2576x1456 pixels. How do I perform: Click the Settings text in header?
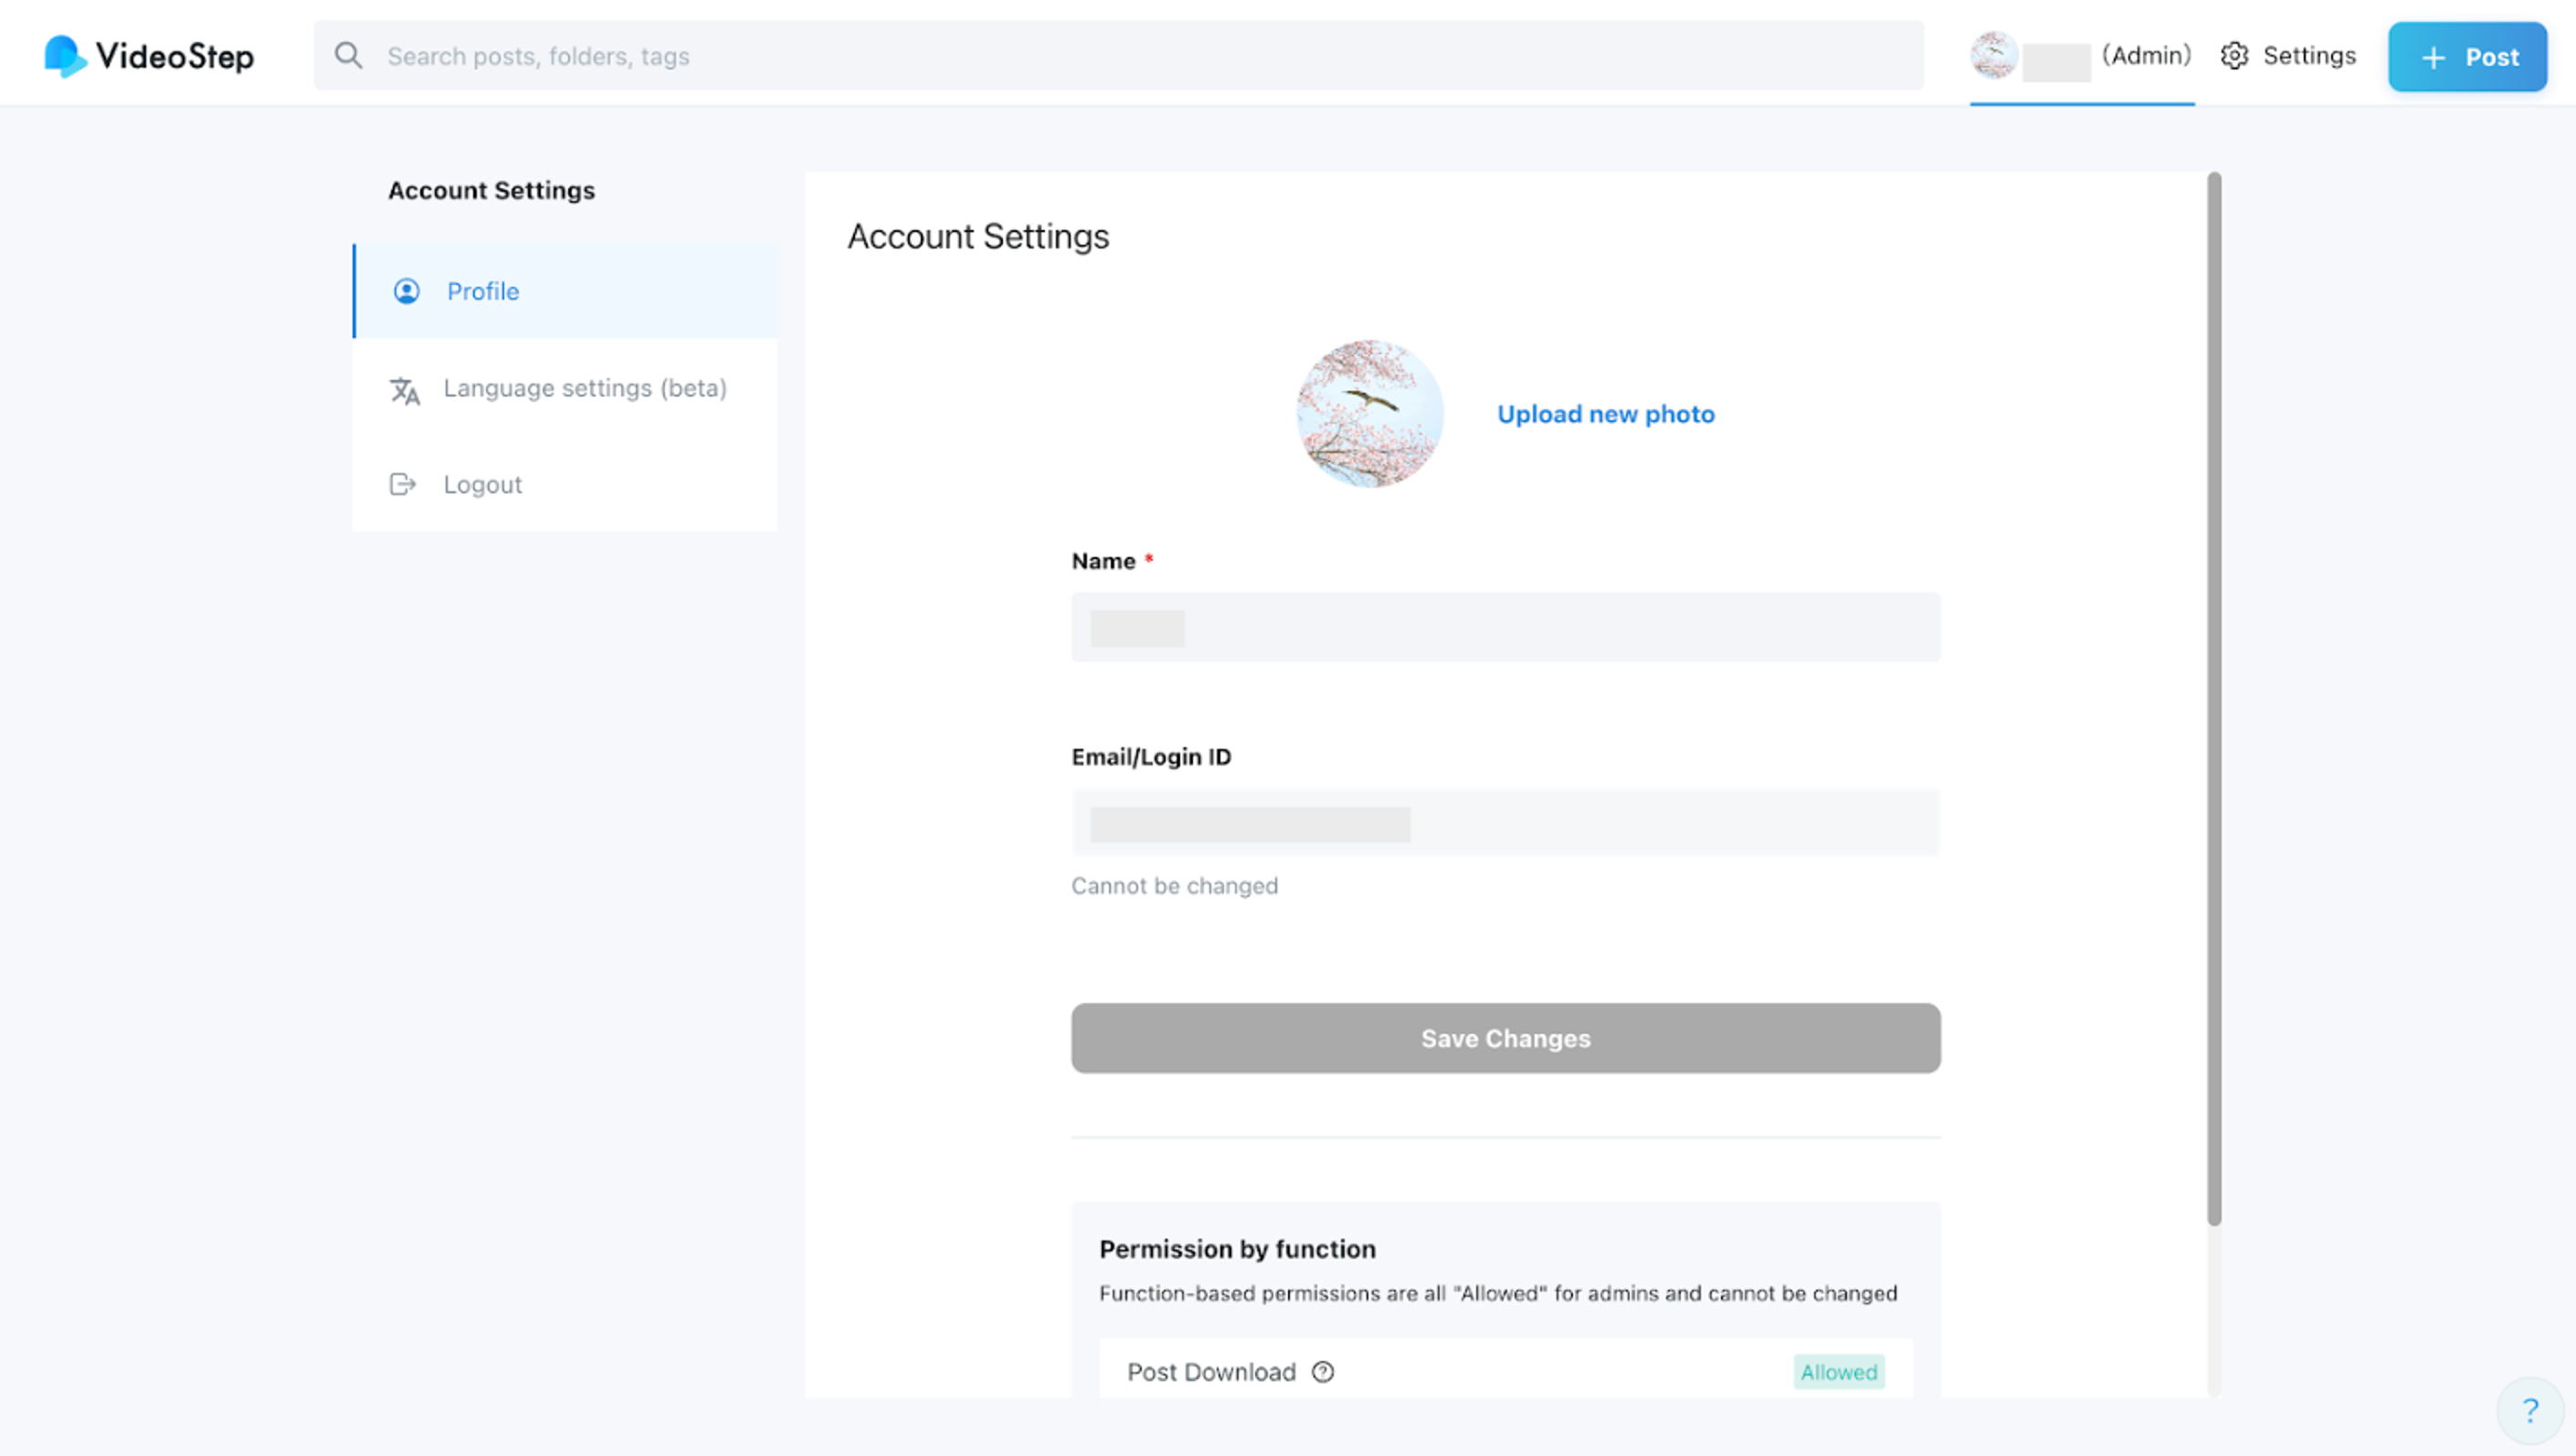[x=2309, y=56]
